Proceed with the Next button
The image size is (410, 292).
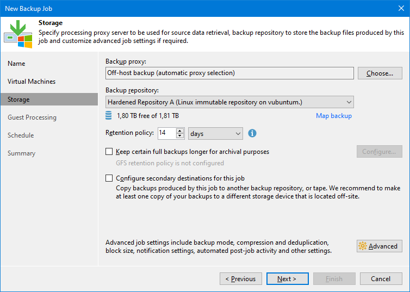coord(287,278)
